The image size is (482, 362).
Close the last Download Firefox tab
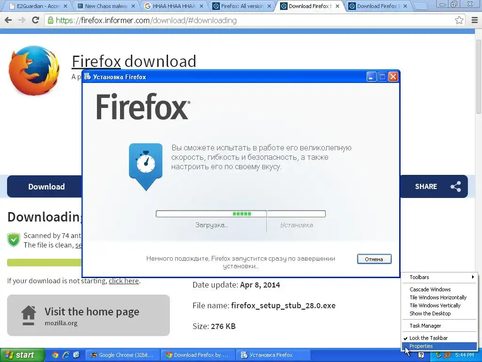point(405,6)
